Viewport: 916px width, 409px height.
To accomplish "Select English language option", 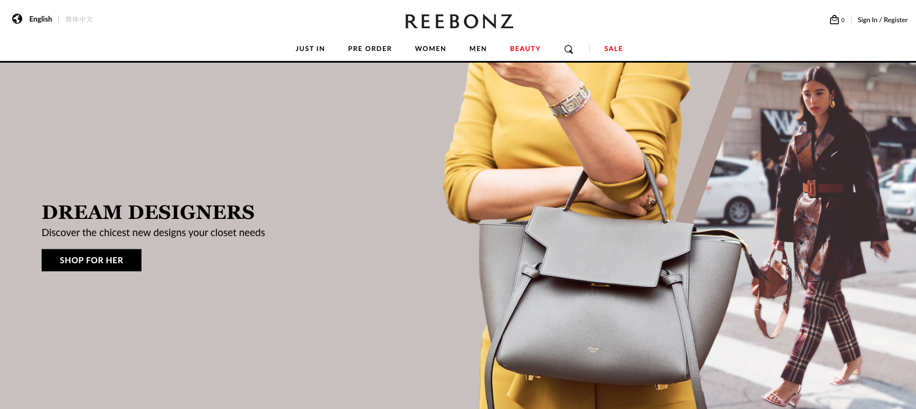I will [41, 19].
